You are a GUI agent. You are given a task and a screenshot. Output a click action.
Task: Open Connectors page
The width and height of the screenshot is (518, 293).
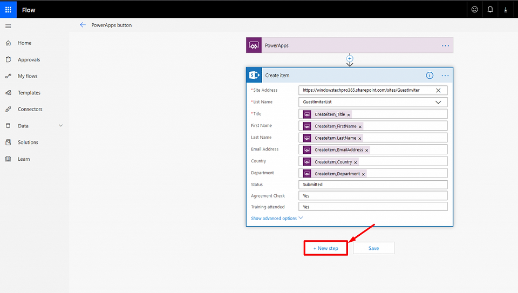[x=30, y=110]
